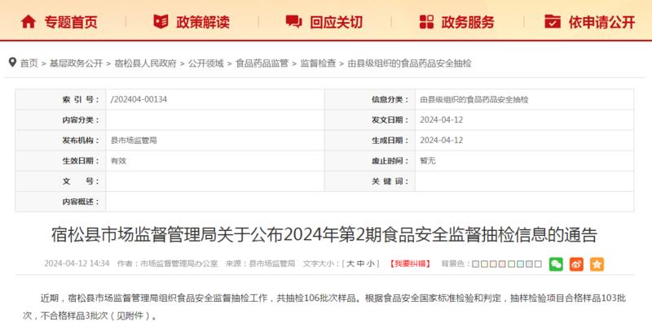Image resolution: width=652 pixels, height=322 pixels.
Task: Click the 文号 label cell
Action: coord(60,181)
